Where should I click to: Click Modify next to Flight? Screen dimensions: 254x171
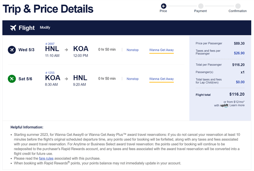[45, 27]
